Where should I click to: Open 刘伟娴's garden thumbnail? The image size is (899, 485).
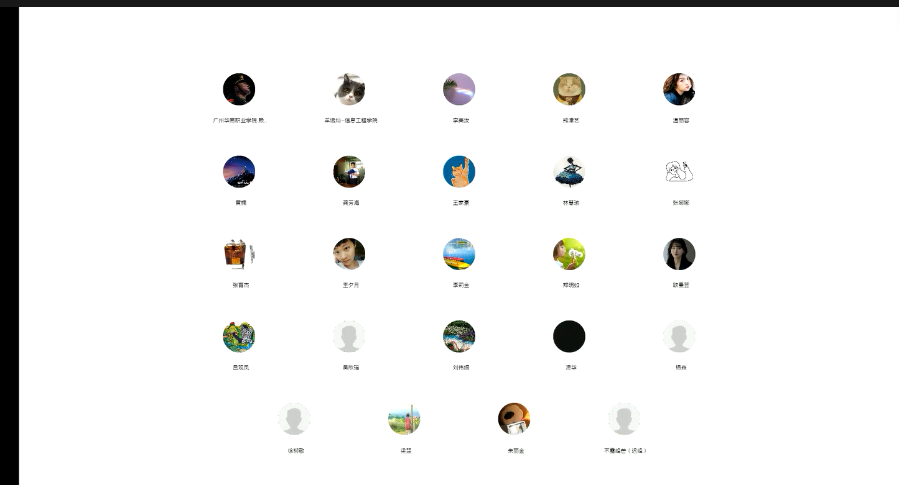tap(459, 337)
